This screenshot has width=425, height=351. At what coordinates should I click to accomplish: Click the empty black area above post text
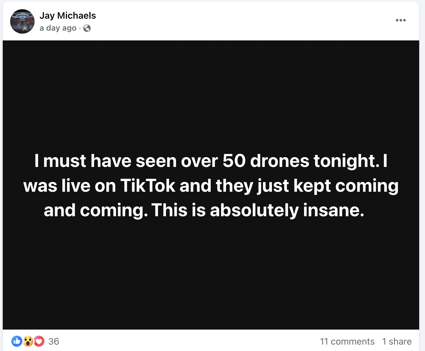(x=211, y=92)
